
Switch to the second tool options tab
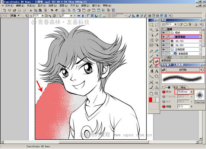176,87
